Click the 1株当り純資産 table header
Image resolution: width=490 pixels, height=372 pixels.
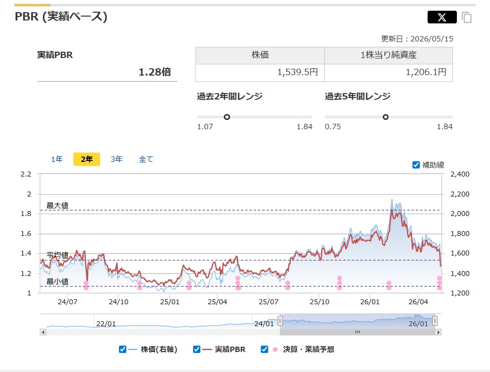[389, 55]
